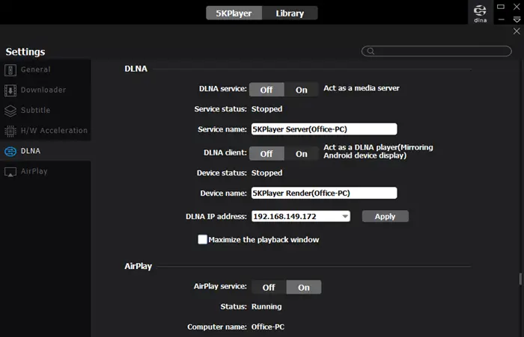Click the DLNA sidebar icon

pos(10,152)
